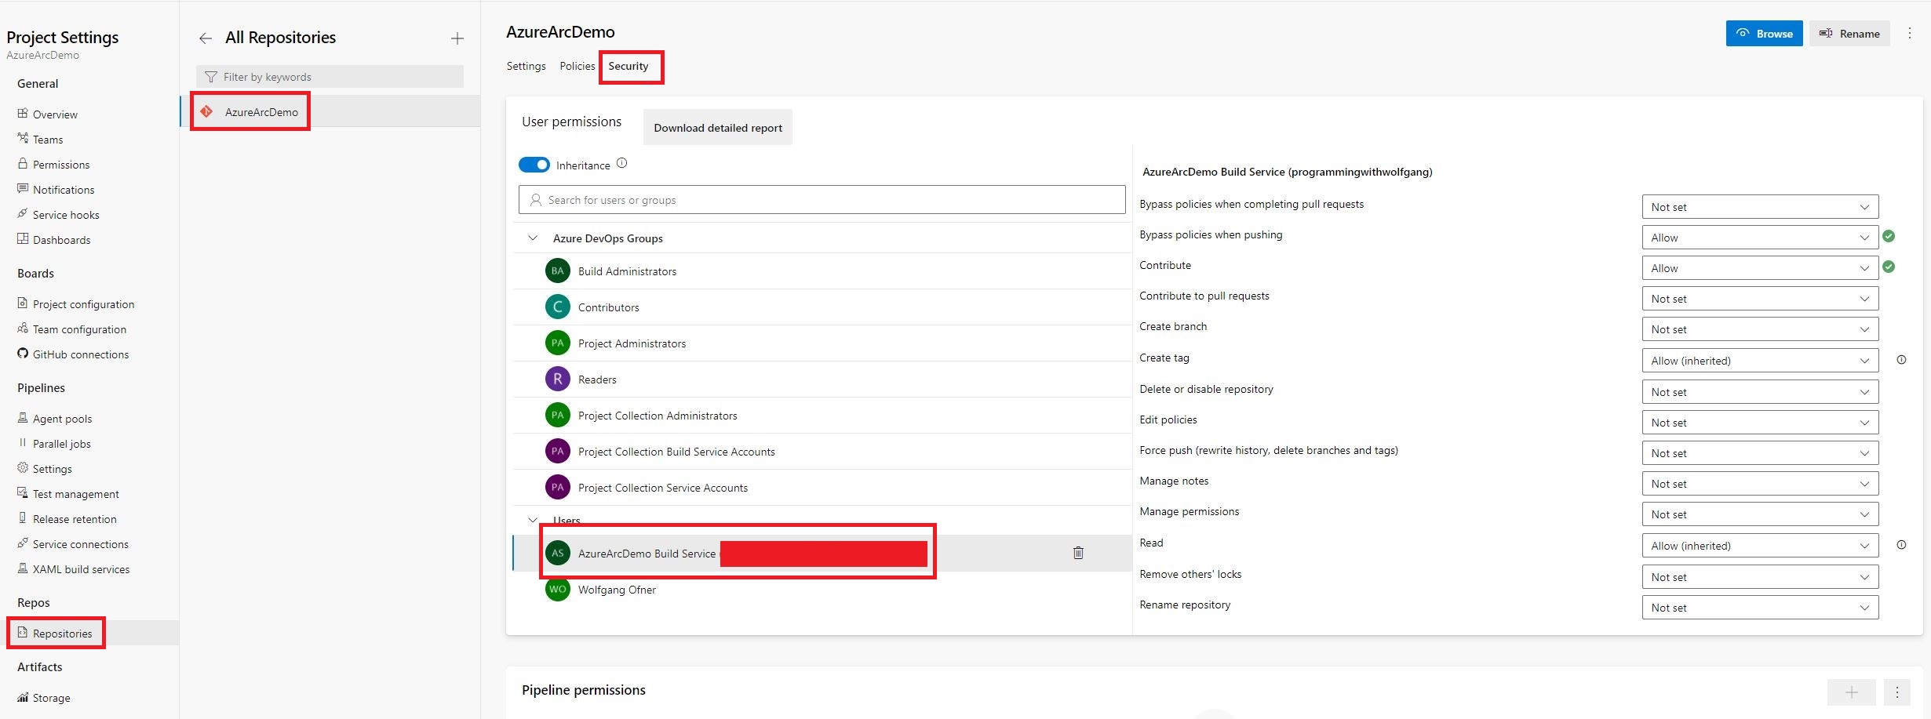Click the Browse button
Screen dimensions: 1931x719
click(x=1763, y=33)
